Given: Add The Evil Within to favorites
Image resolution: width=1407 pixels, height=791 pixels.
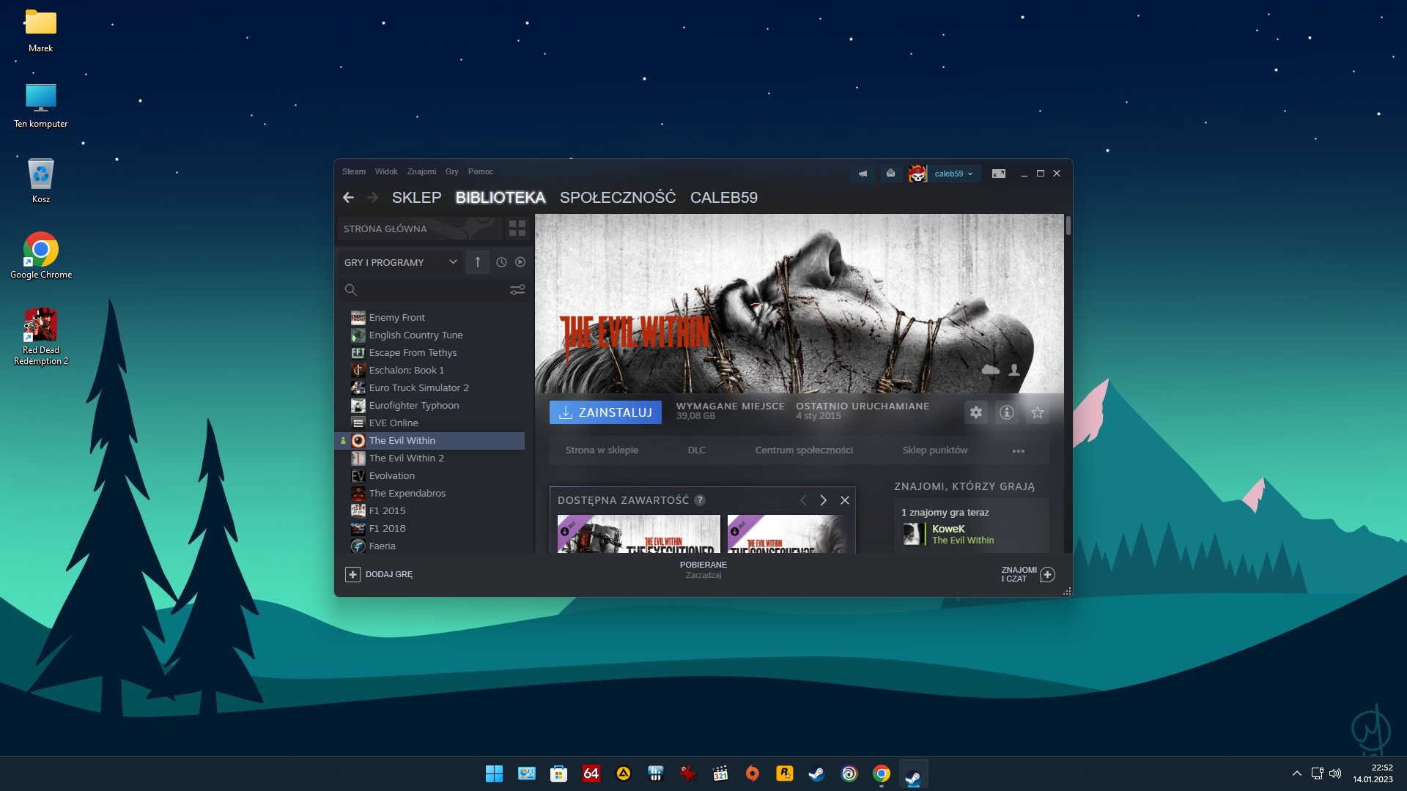Looking at the screenshot, I should (x=1038, y=412).
